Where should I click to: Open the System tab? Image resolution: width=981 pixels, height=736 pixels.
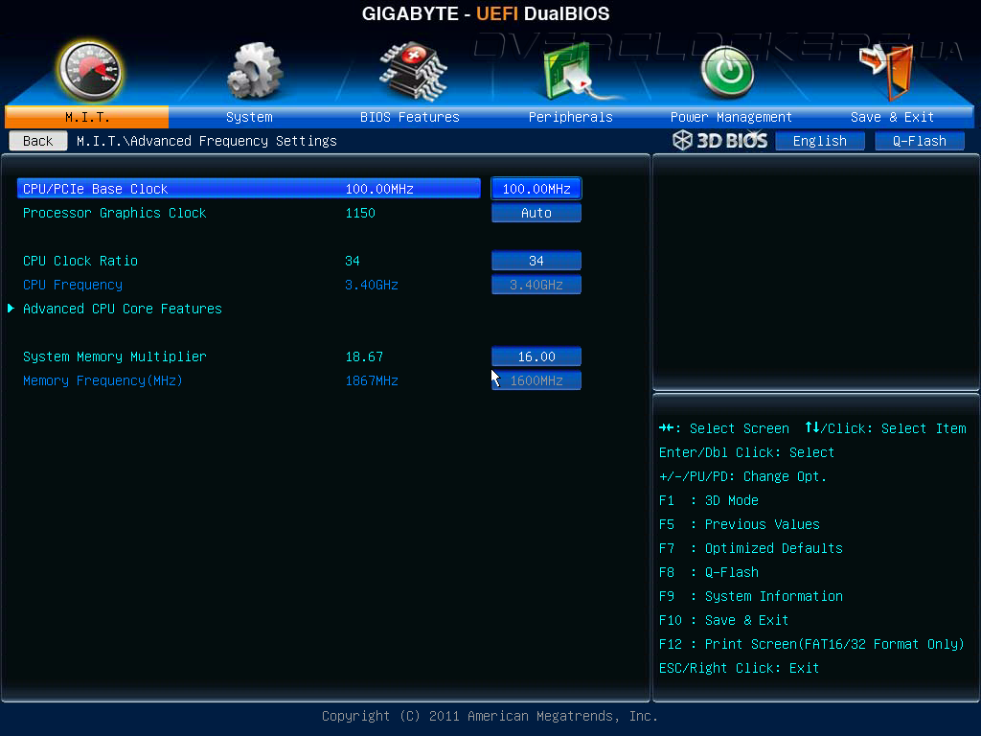pyautogui.click(x=249, y=117)
